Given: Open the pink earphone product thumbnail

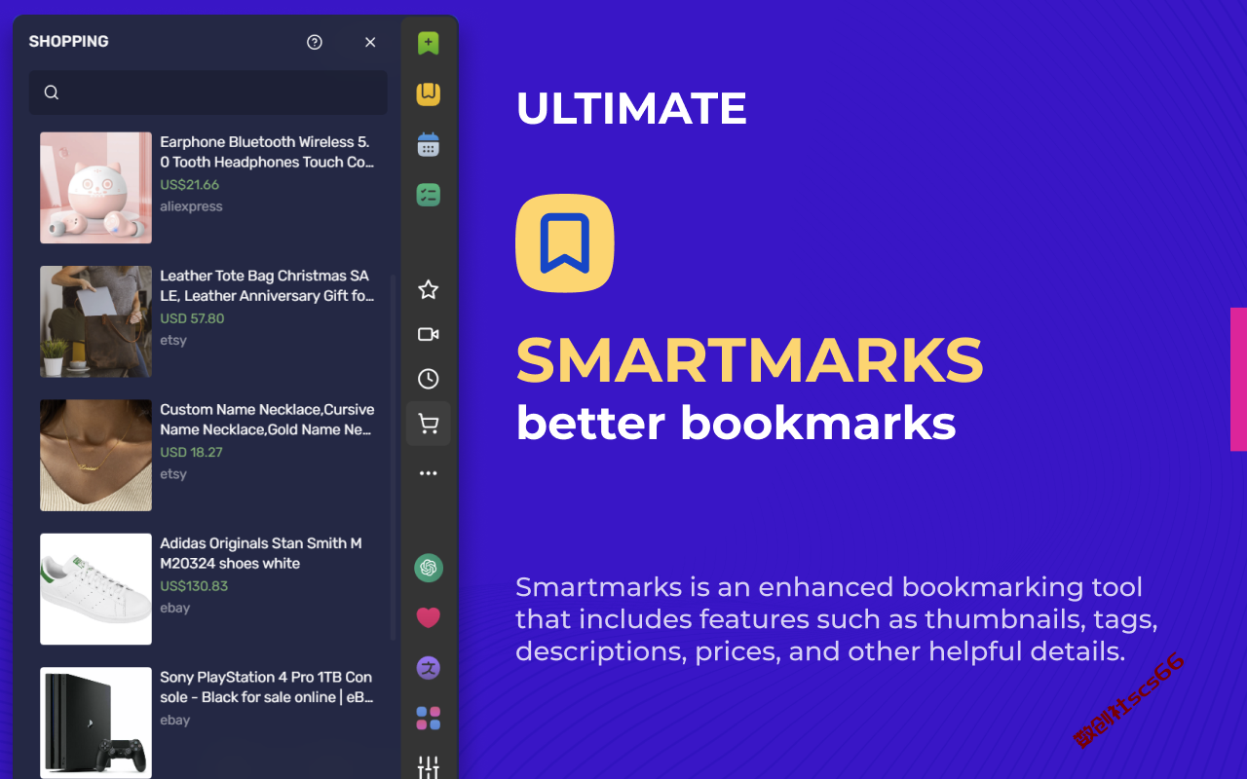Looking at the screenshot, I should (x=95, y=188).
